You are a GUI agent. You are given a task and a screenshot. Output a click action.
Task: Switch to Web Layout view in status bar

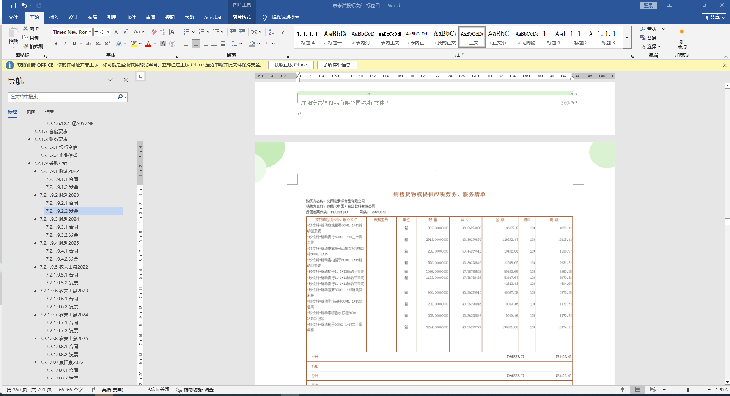coord(653,390)
